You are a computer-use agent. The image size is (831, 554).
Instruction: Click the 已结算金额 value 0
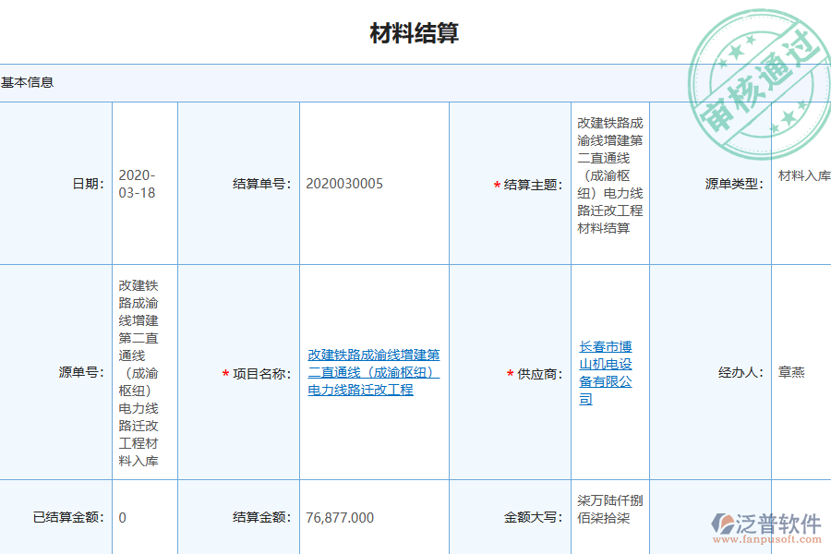(x=120, y=518)
